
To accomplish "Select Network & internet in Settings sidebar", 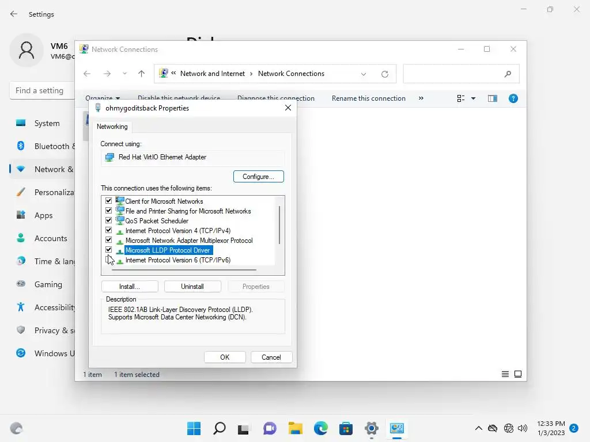I will point(42,169).
